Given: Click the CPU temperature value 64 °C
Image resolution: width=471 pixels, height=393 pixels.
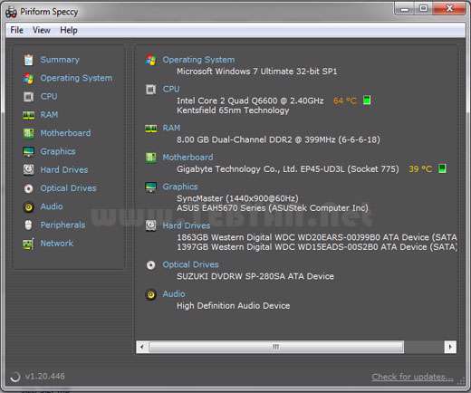Looking at the screenshot, I should coord(345,101).
